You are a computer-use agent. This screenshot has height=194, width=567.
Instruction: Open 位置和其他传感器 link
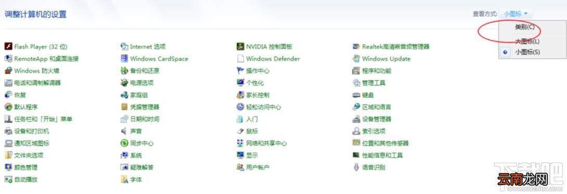(385, 144)
